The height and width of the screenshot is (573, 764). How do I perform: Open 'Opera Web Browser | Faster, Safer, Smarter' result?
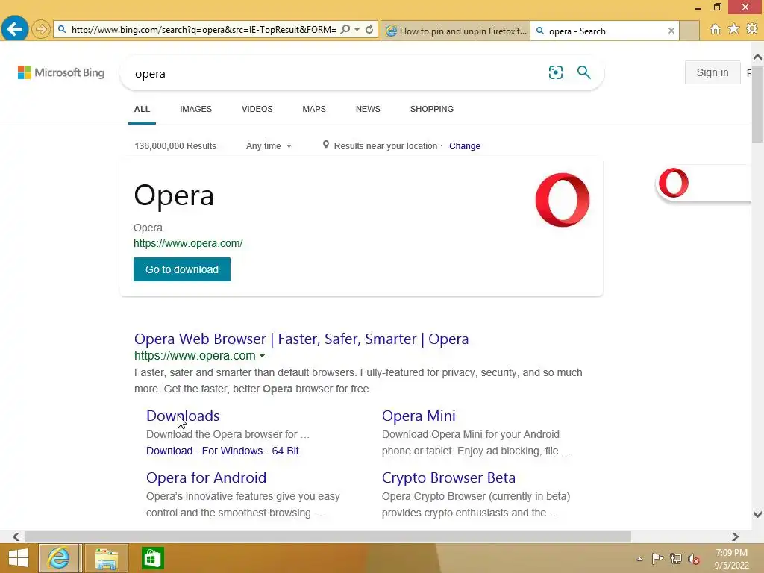click(301, 339)
